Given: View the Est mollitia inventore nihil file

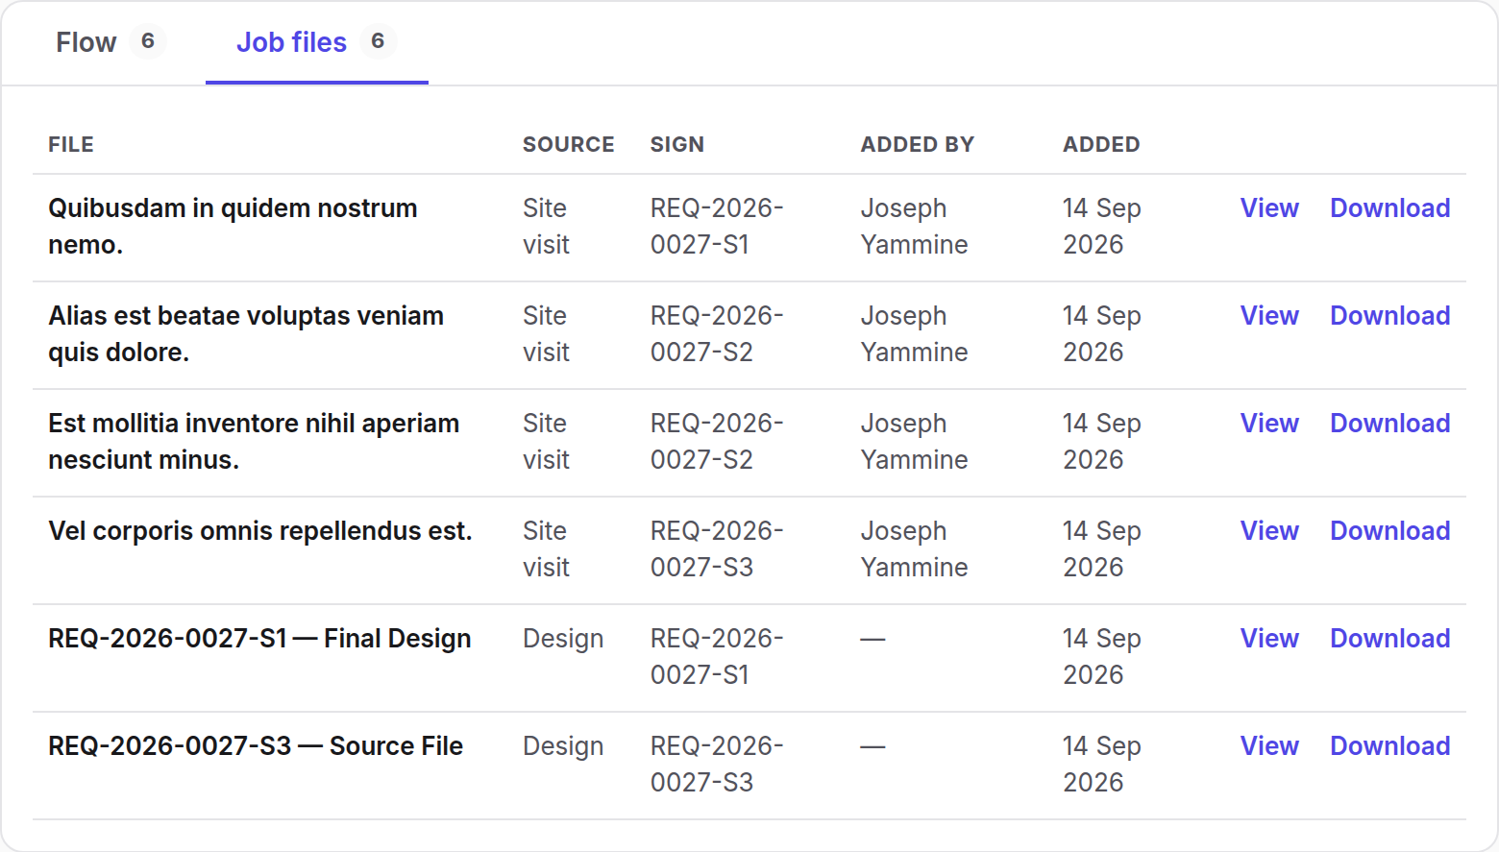Looking at the screenshot, I should point(1269,424).
